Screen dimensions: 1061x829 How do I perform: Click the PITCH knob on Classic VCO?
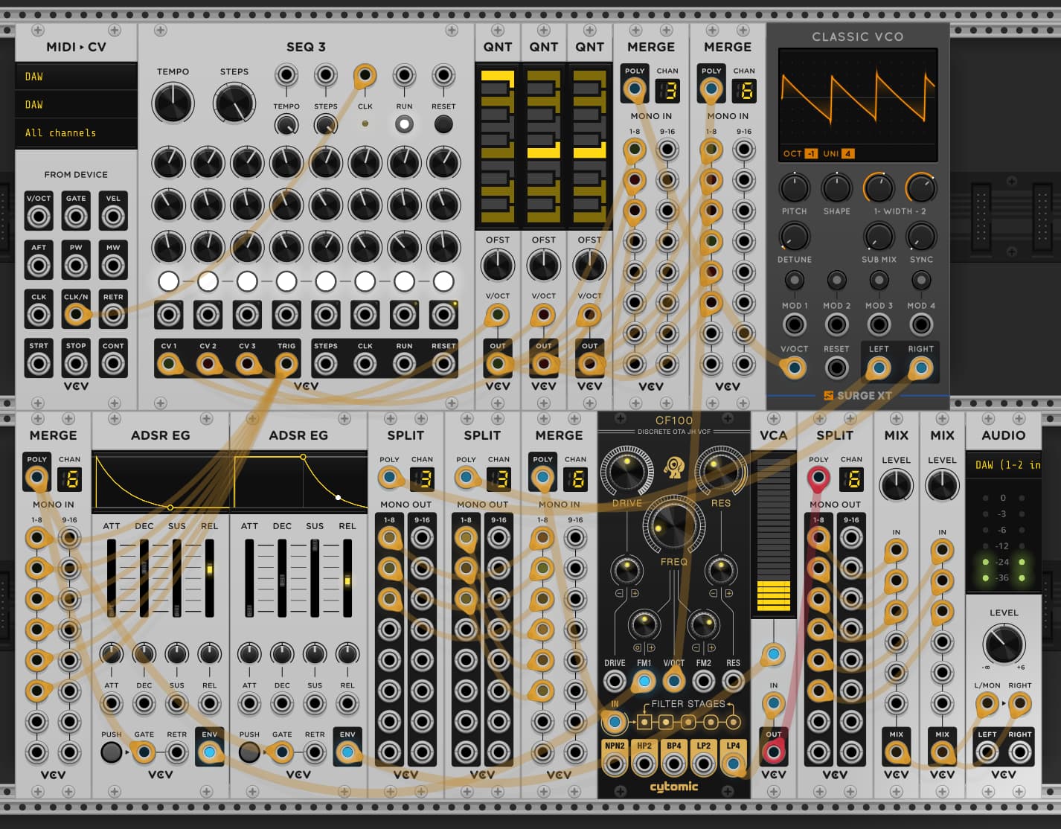pos(795,188)
